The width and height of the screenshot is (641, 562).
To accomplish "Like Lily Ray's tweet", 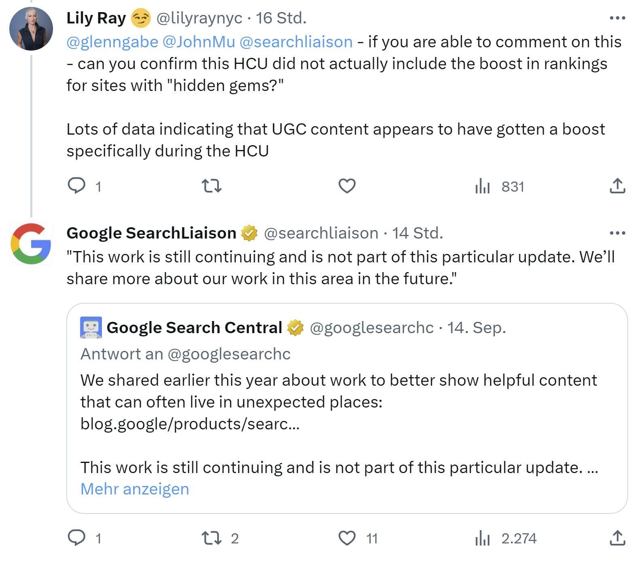I will click(348, 186).
